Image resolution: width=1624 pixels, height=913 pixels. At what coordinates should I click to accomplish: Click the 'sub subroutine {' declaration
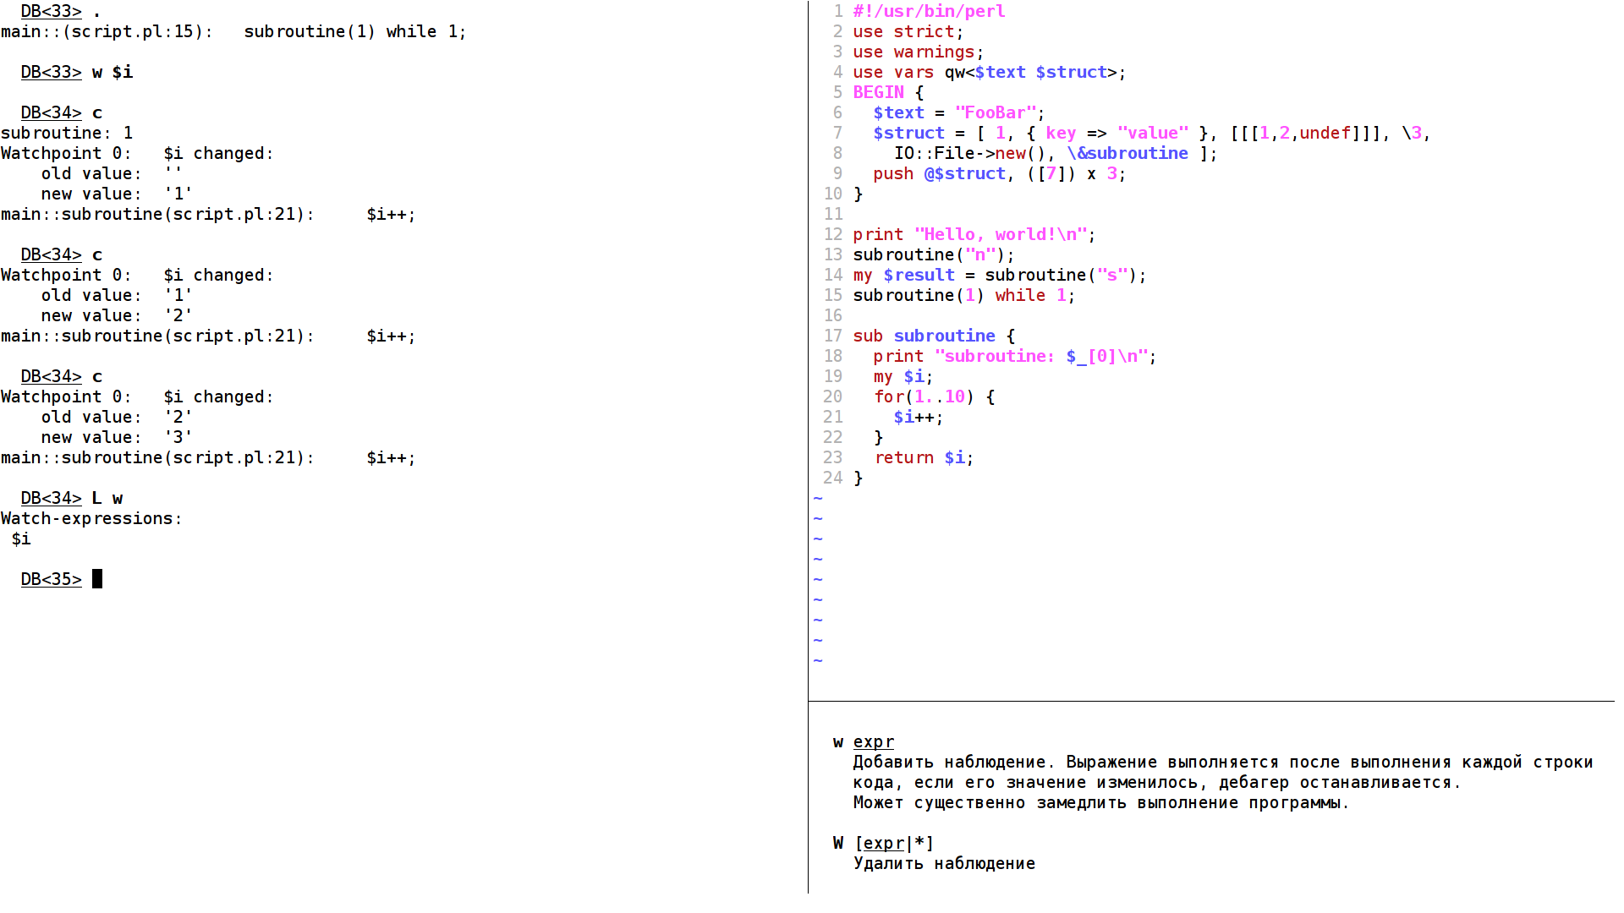coord(934,336)
